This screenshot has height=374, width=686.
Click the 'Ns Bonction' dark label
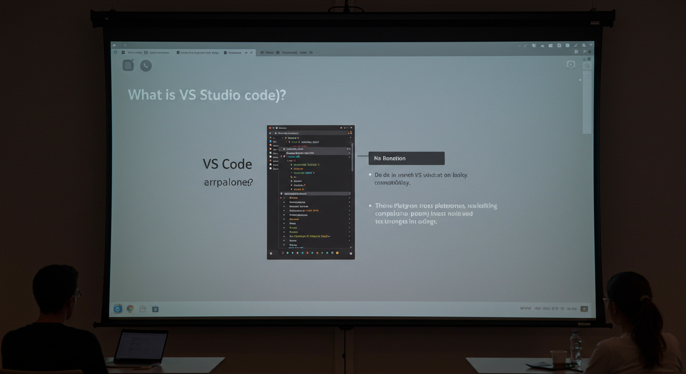coord(407,158)
